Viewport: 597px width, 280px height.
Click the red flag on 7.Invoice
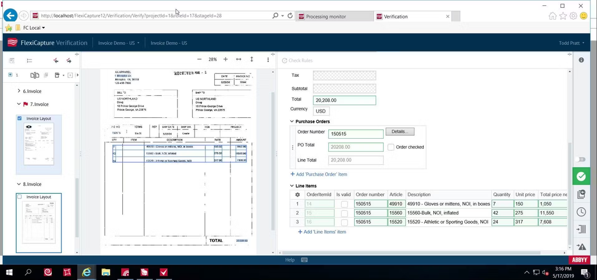tap(26, 104)
